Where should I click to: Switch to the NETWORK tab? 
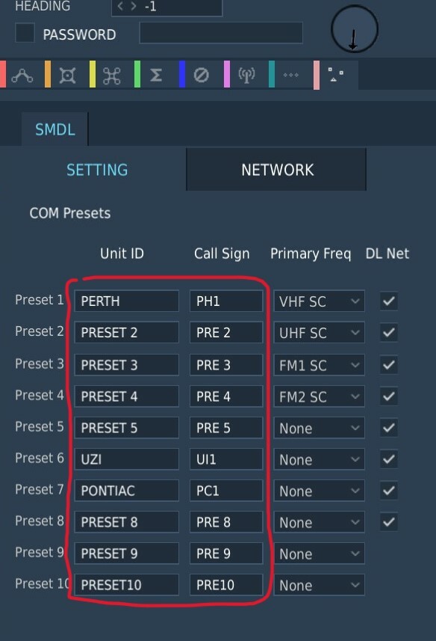coord(276,169)
